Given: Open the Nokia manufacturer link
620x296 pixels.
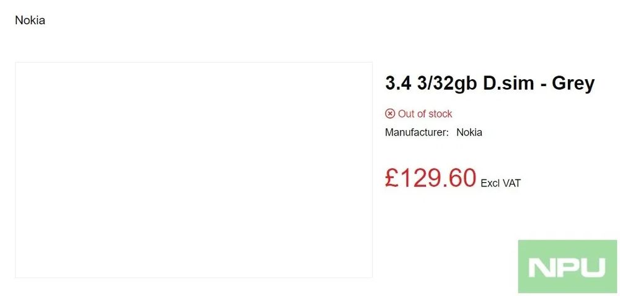Looking at the screenshot, I should [x=469, y=132].
